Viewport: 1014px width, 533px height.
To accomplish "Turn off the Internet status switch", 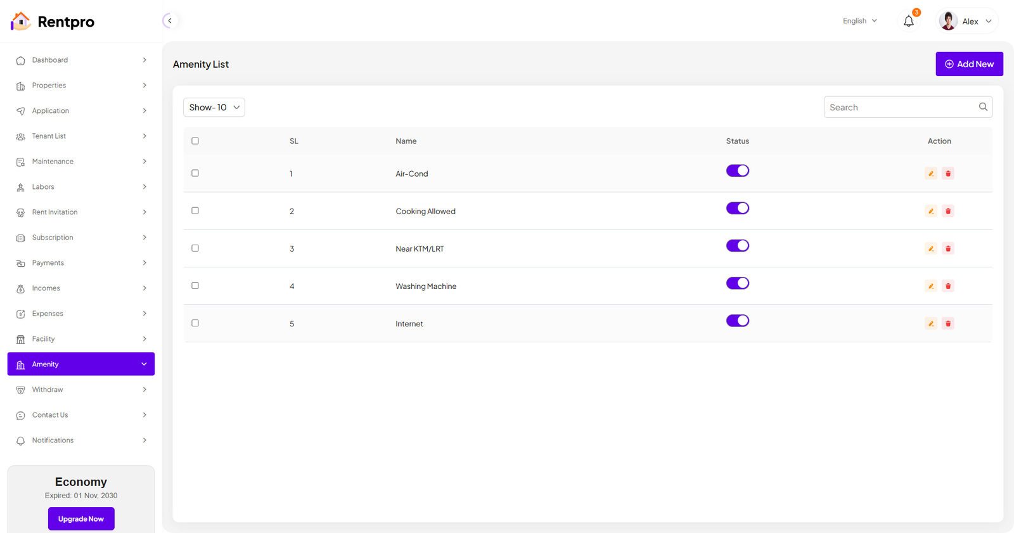I will point(737,321).
